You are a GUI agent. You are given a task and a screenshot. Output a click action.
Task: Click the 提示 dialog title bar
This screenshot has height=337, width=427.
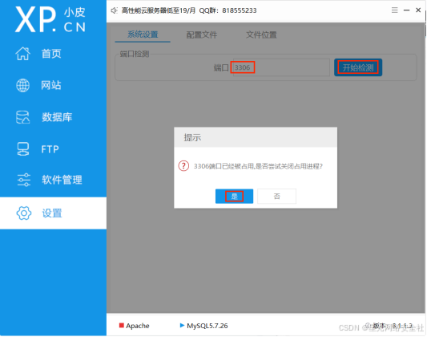(256, 137)
